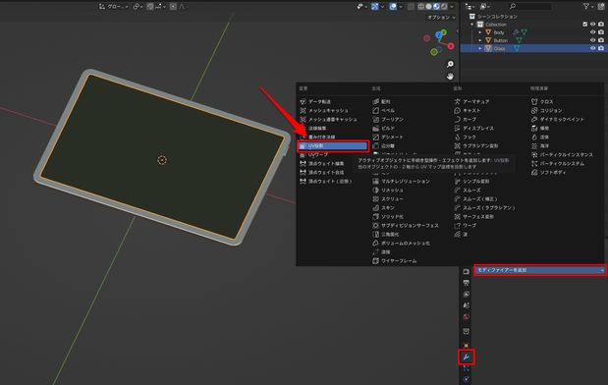Open the shading options dropdown arrow
Image resolution: width=608 pixels, height=385 pixels.
tap(452, 7)
